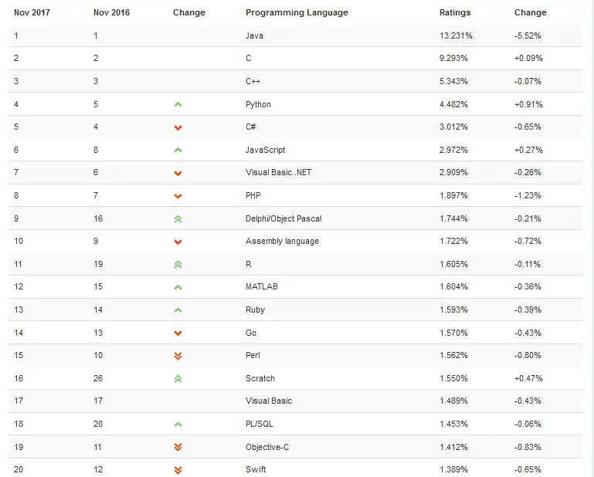The height and width of the screenshot is (477, 594).
Task: Click the double red arrow beside Perl
Action: point(178,356)
